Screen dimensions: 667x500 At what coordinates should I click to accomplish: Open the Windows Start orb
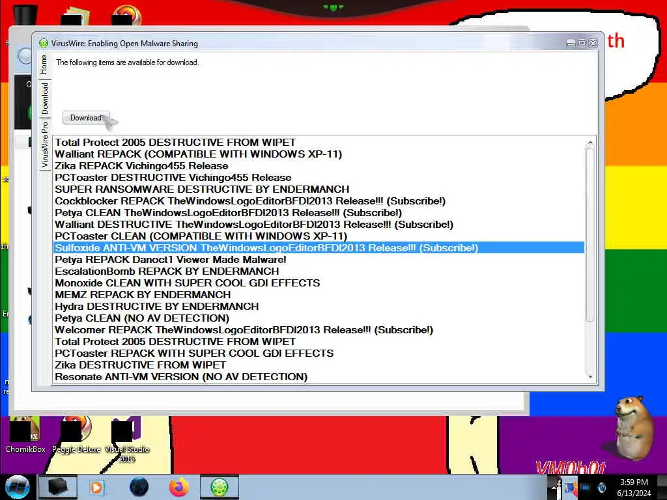(x=16, y=487)
